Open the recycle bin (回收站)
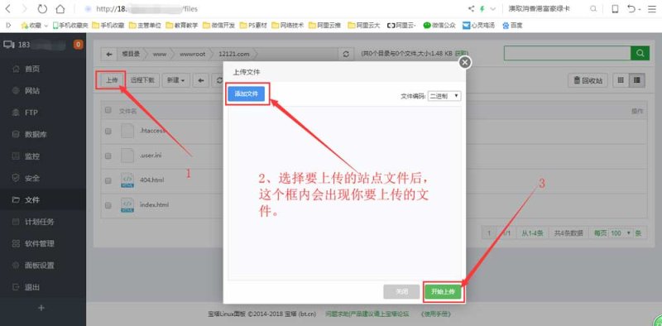Screen dimensions: 662x326 pyautogui.click(x=588, y=80)
